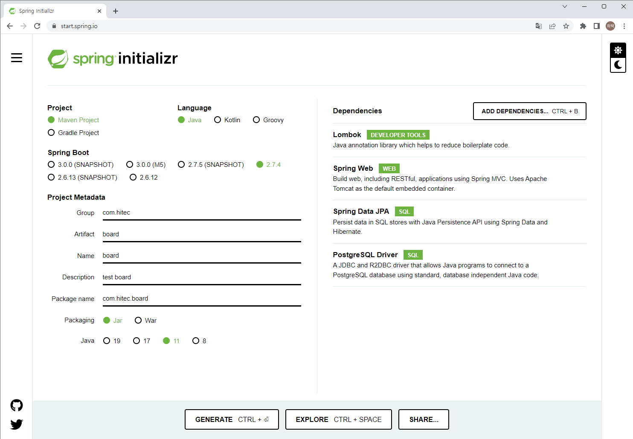Select the Spring Data JPA dependency
Viewport: 633px width, 439px height.
[x=459, y=221]
